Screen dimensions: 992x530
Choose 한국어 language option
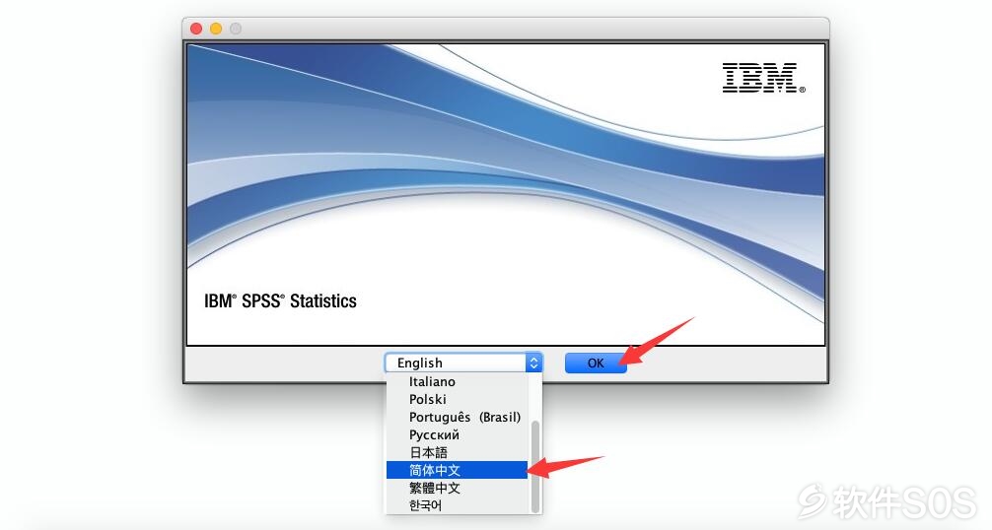tap(457, 505)
